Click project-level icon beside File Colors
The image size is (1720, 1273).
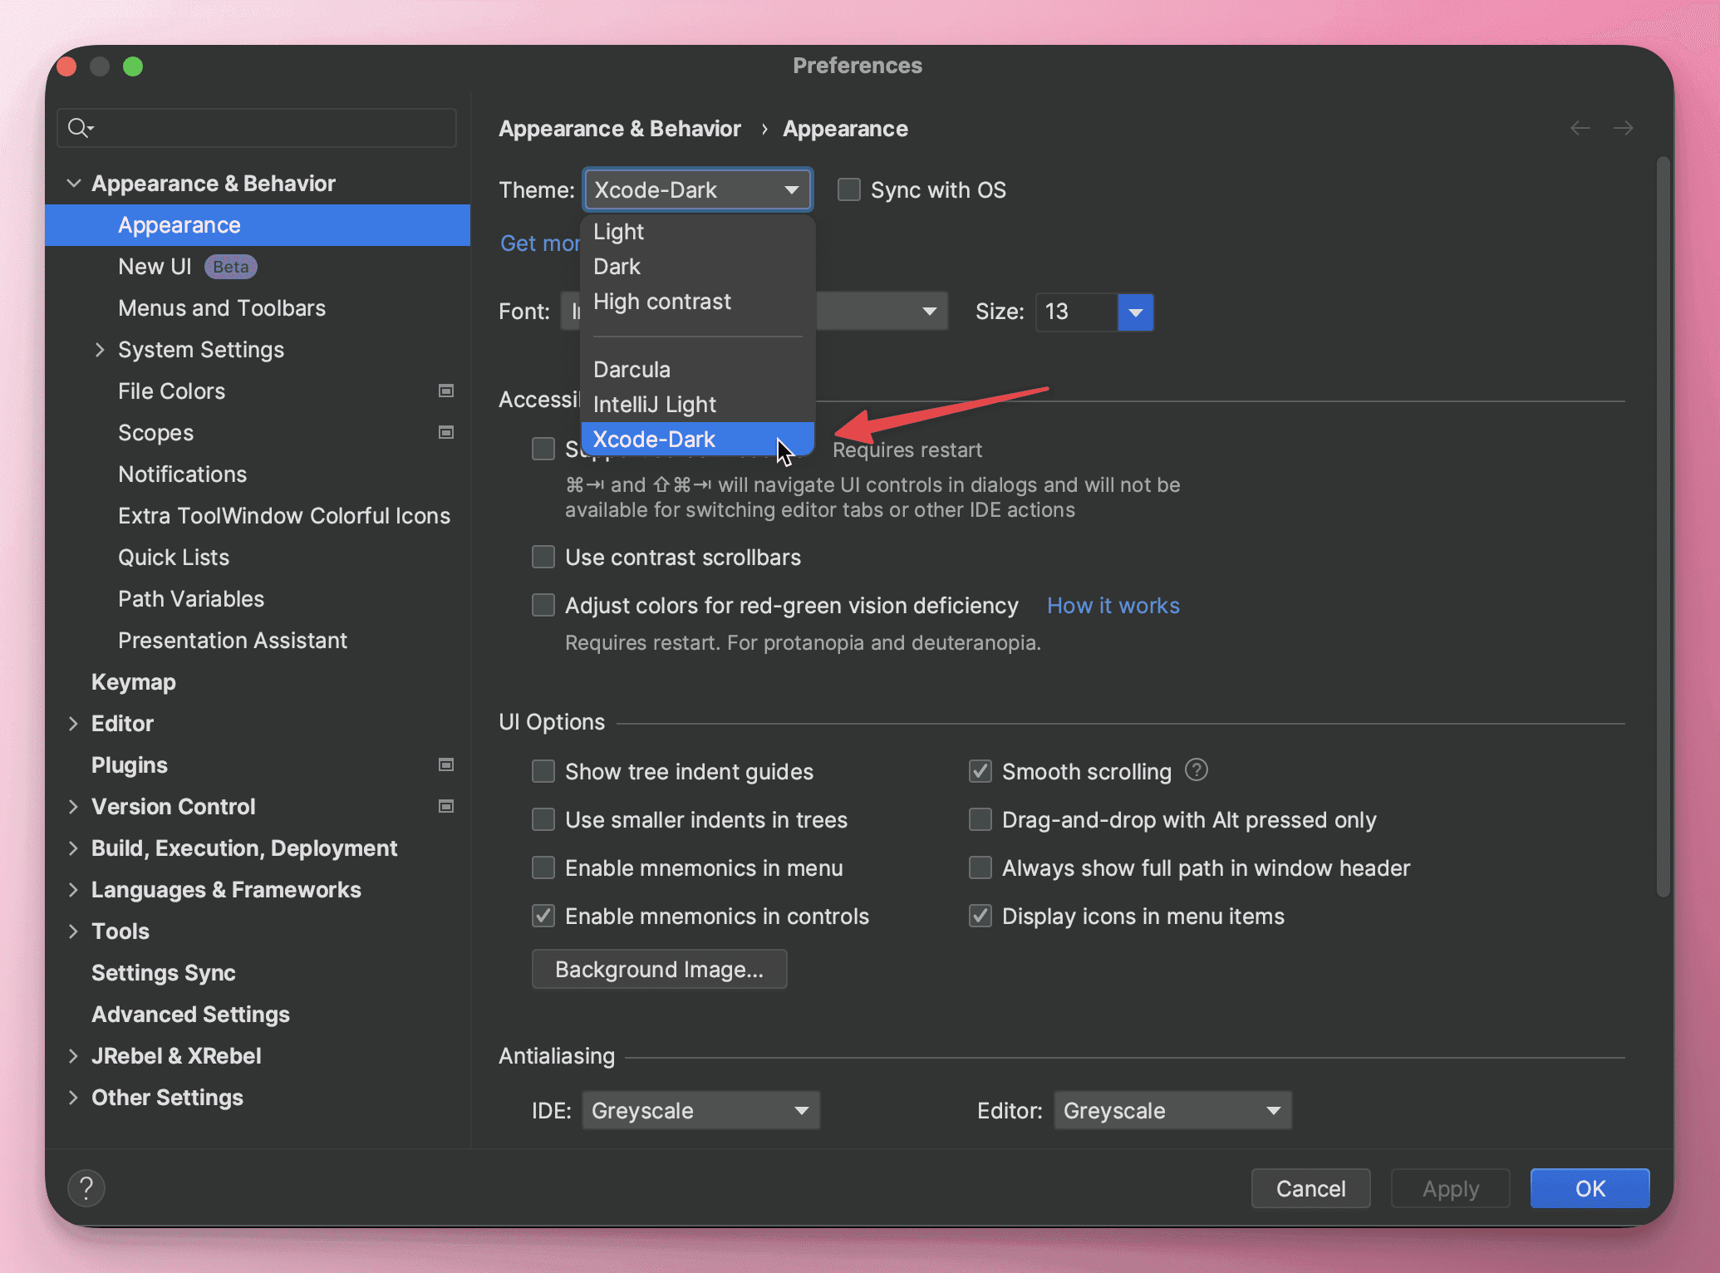(x=446, y=391)
